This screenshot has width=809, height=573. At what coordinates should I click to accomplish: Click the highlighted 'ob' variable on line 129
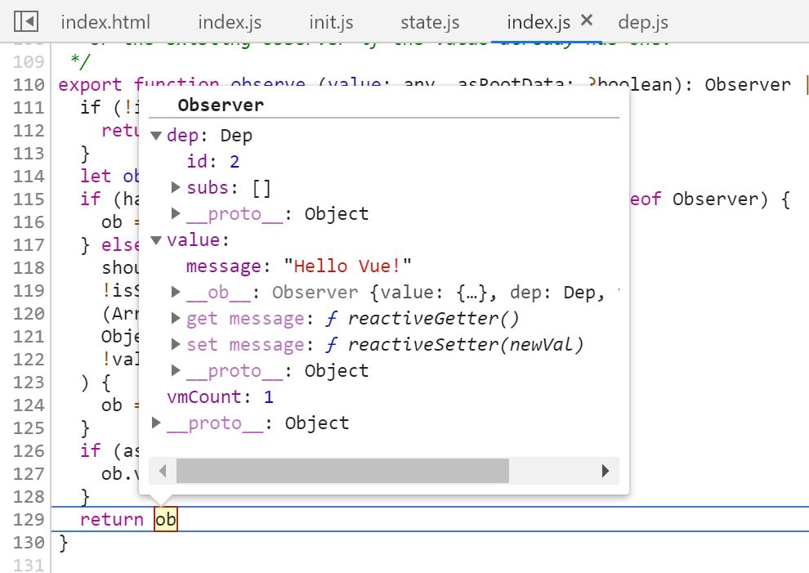click(x=166, y=519)
